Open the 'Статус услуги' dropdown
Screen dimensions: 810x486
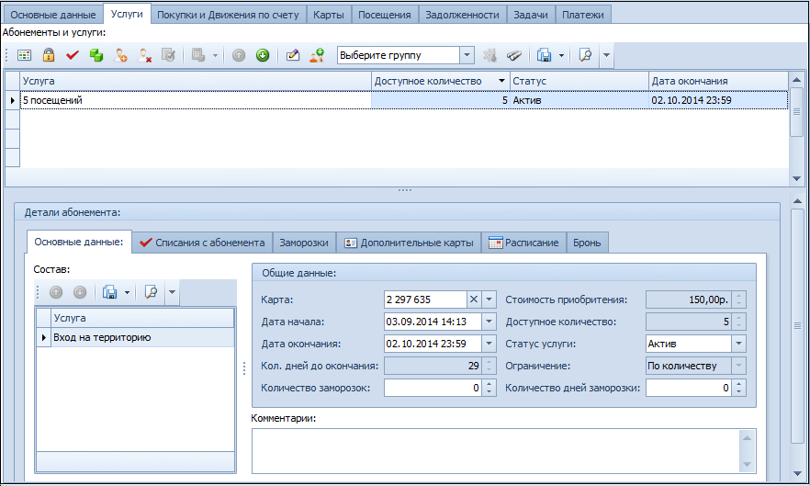(738, 344)
